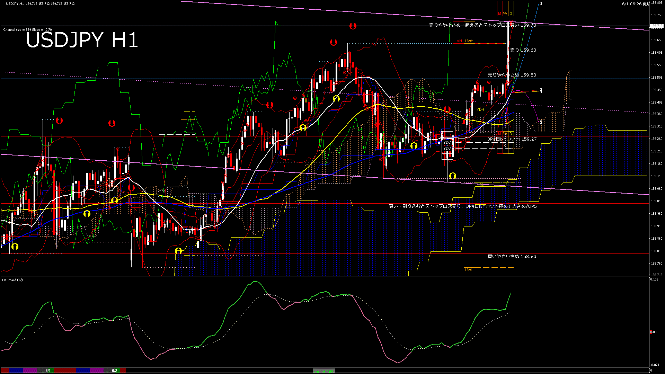Click the USDJPY,H1 OHLC header line

tap(40, 3)
